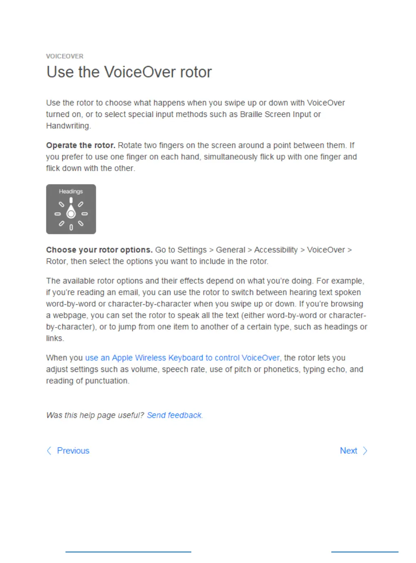Go to the Previous help page
Image resolution: width=416 pixels, height=563 pixels.
[x=73, y=451]
